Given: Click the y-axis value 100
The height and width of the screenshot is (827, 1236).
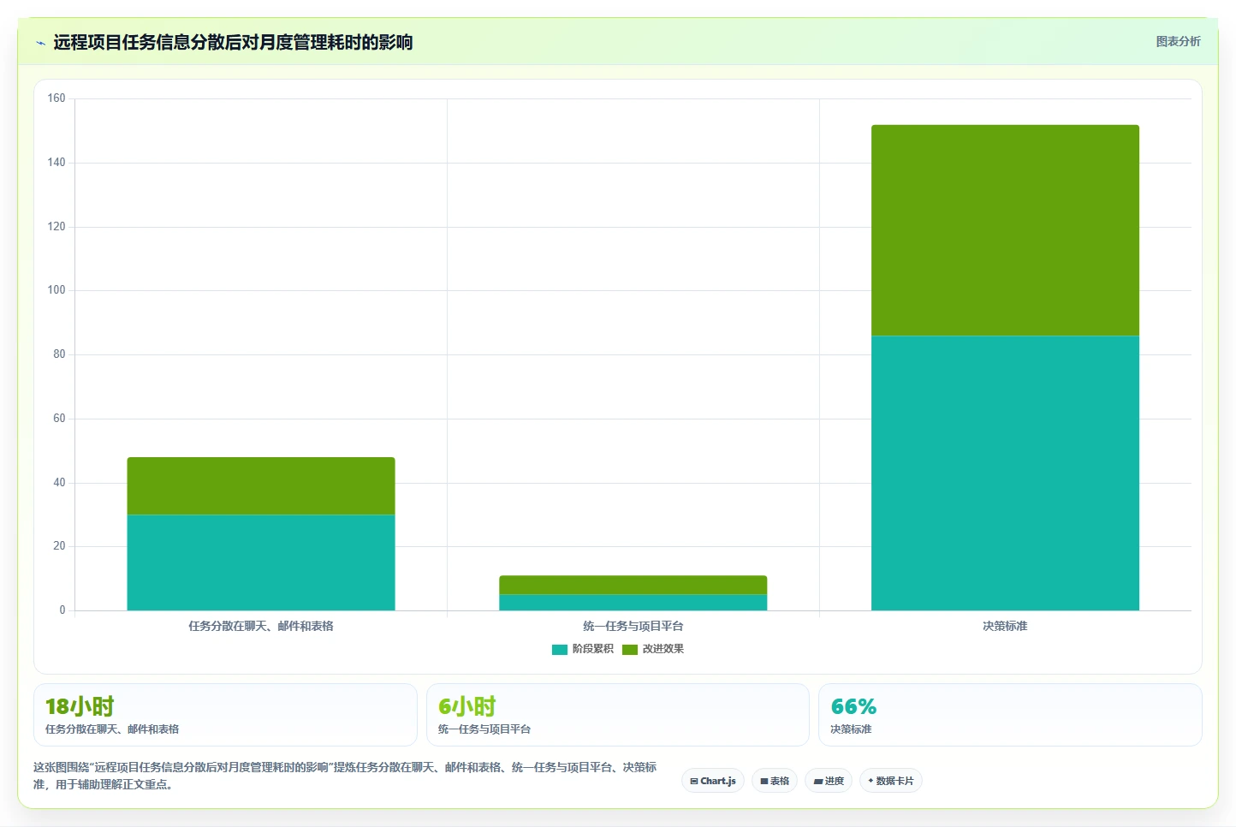Looking at the screenshot, I should (x=56, y=290).
